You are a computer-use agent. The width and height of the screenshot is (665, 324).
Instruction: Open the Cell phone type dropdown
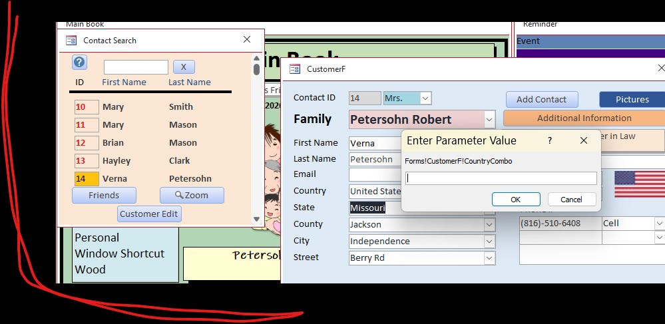[x=659, y=224]
